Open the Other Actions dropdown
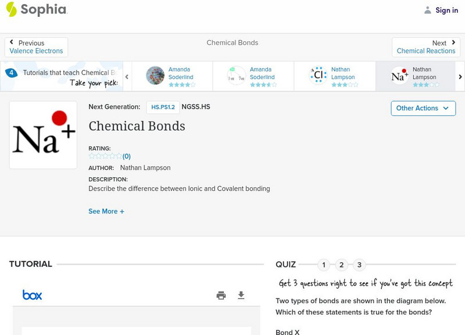 423,108
